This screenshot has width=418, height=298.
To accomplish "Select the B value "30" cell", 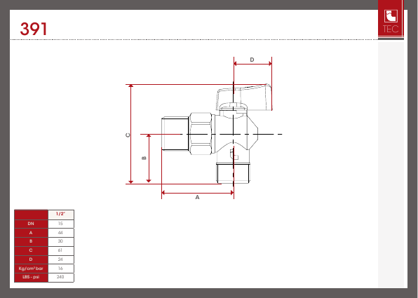I will point(61,241).
